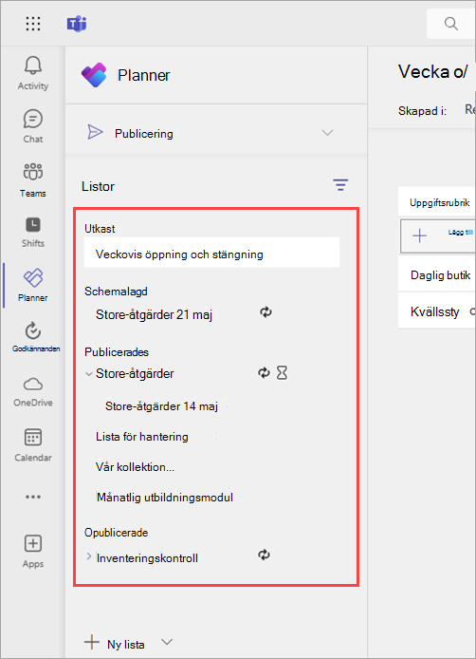Click the Microsoft Teams logo icon
This screenshot has height=659, width=476.
[x=77, y=24]
